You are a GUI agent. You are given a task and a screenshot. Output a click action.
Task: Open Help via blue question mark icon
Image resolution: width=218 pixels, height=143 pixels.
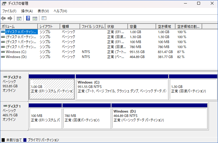coord(28,18)
